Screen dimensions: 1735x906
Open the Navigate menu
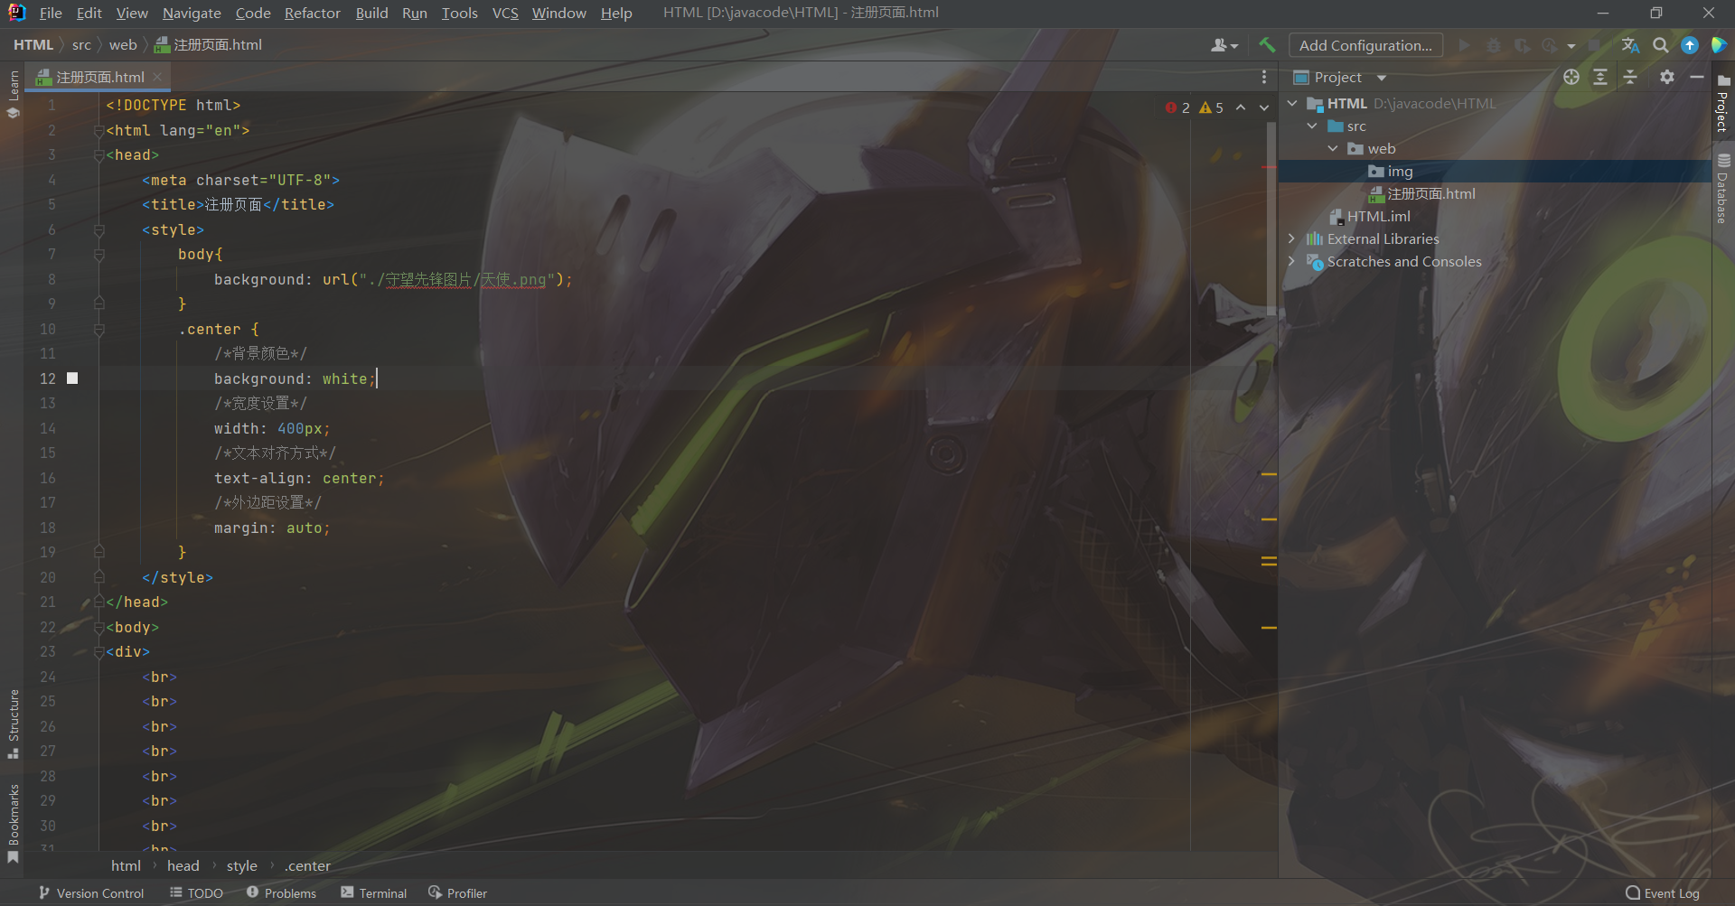[x=192, y=13]
